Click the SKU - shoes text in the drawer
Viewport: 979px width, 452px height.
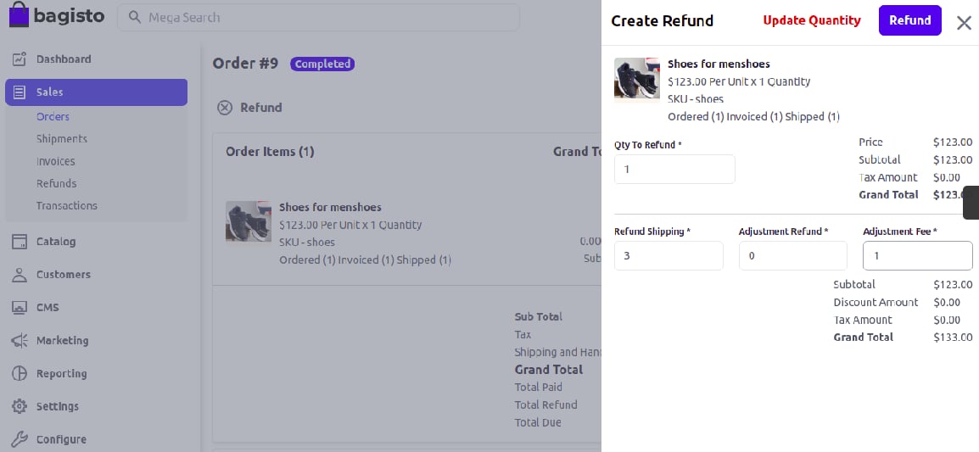point(696,99)
